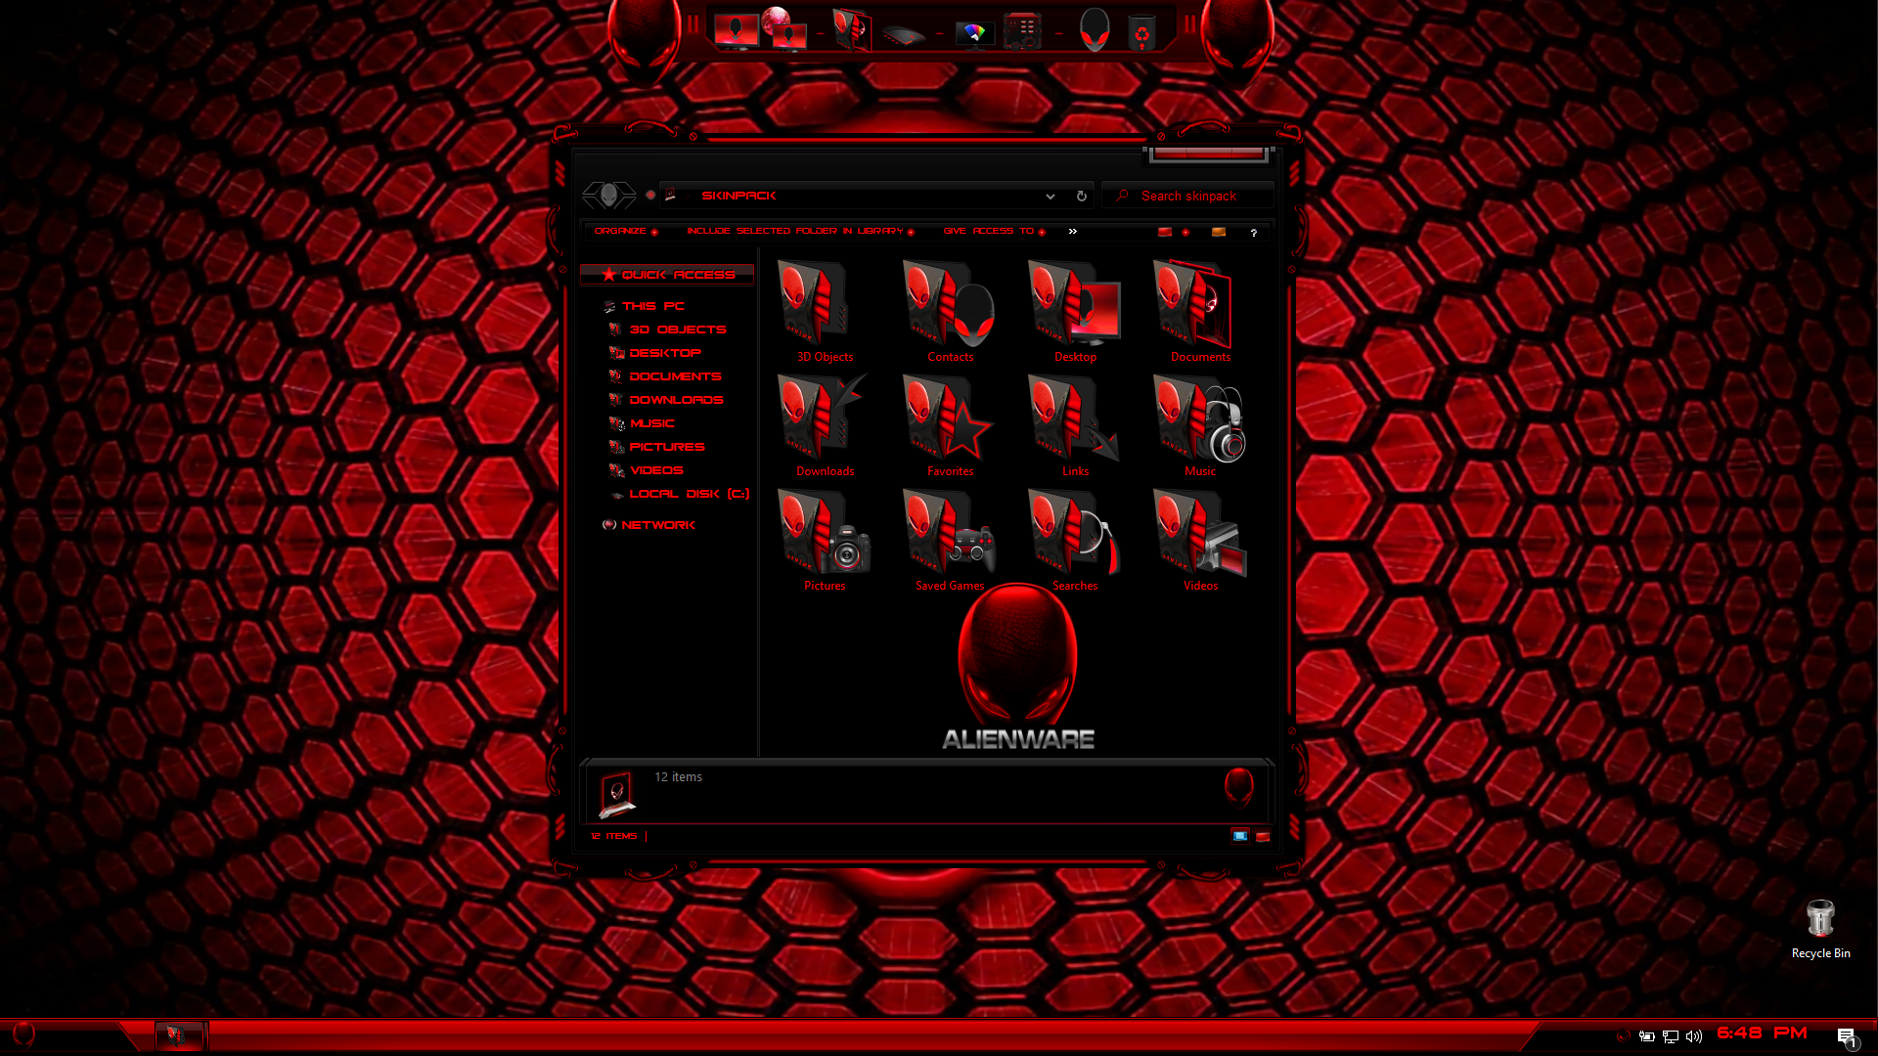Screen dimensions: 1878x1056
Task: Expand the toolbar overflow chevron
Action: (x=1073, y=232)
